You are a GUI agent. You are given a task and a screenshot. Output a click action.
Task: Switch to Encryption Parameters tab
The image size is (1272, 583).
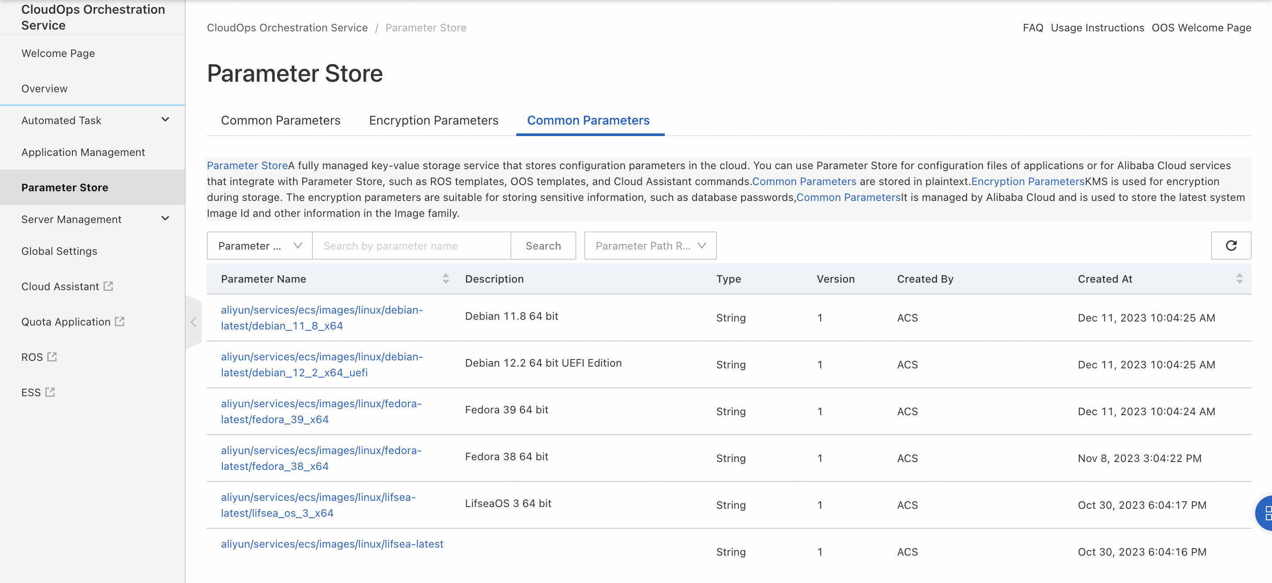(433, 120)
